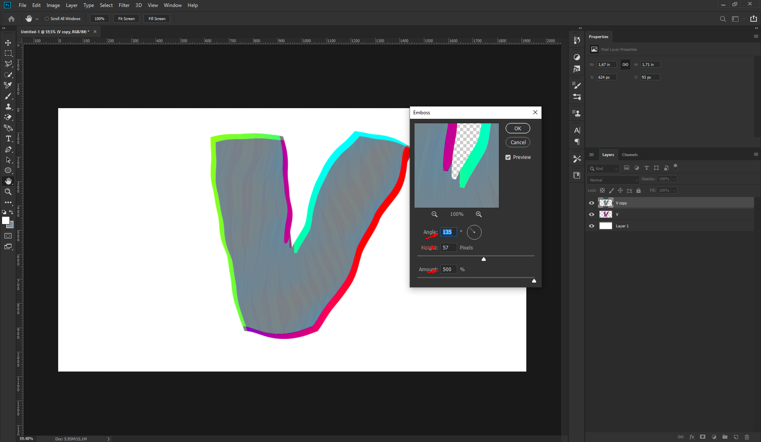
Task: Toggle Quick Mask mode icon
Action: (8, 236)
